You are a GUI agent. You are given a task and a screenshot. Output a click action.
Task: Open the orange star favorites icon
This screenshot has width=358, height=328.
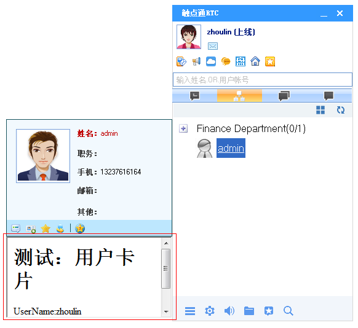click(270, 61)
